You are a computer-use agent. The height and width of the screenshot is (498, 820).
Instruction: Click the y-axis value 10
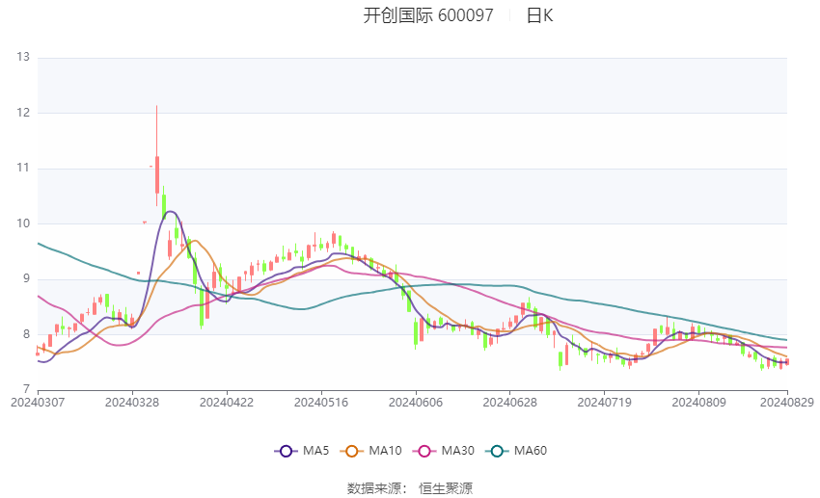click(23, 223)
